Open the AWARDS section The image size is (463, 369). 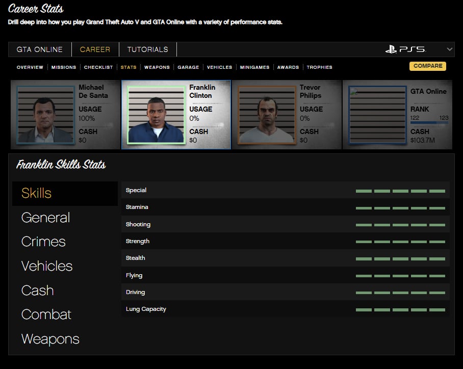[288, 67]
